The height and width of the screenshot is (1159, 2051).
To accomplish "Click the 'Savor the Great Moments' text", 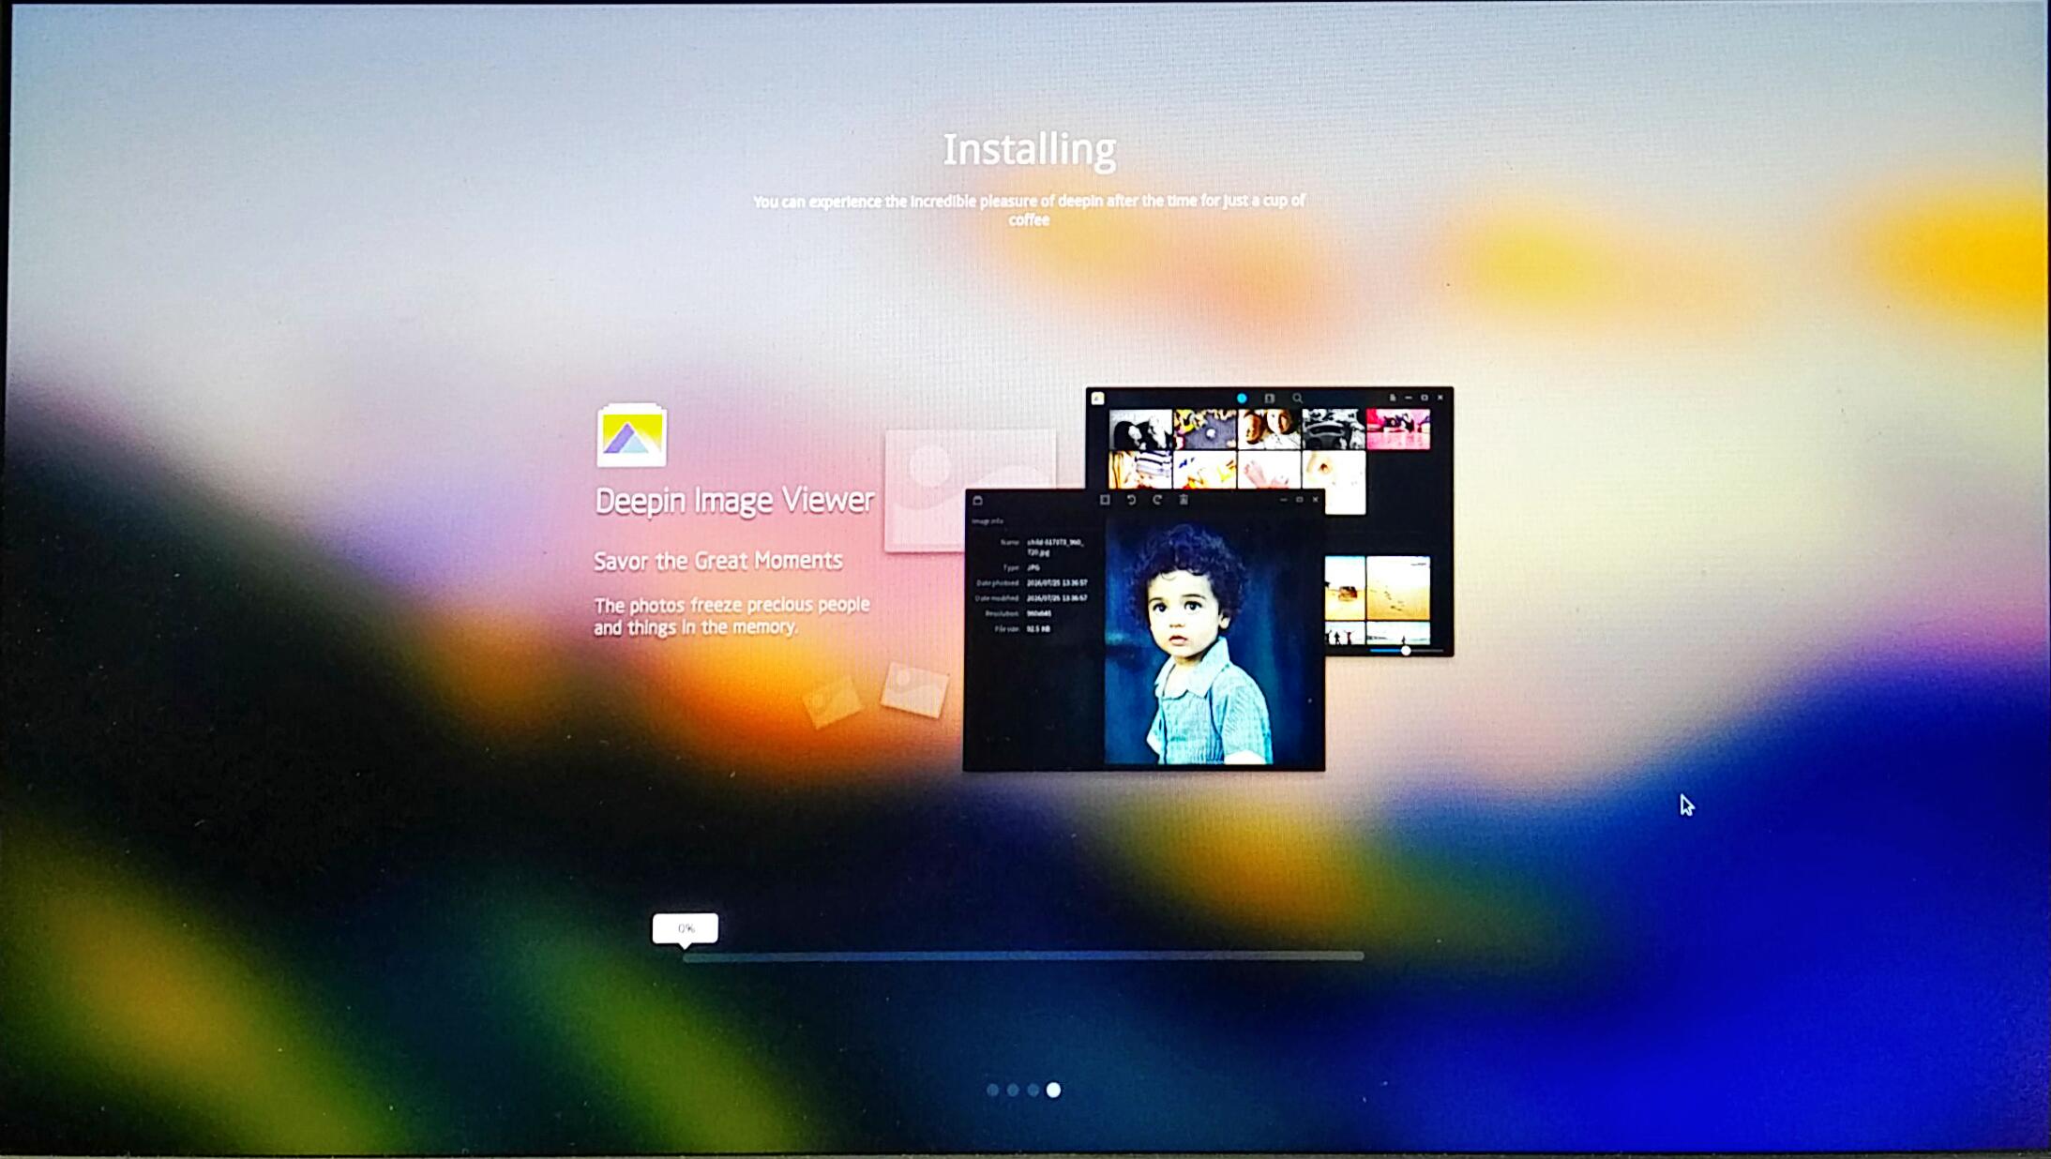I will coord(718,561).
